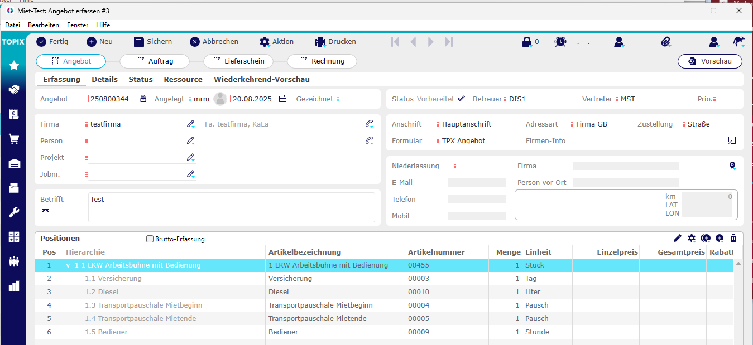The image size is (753, 345).
Task: Open the bar chart statistics module
Action: pos(14,286)
